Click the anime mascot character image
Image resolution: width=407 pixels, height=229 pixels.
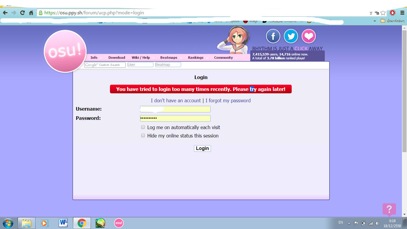click(233, 40)
